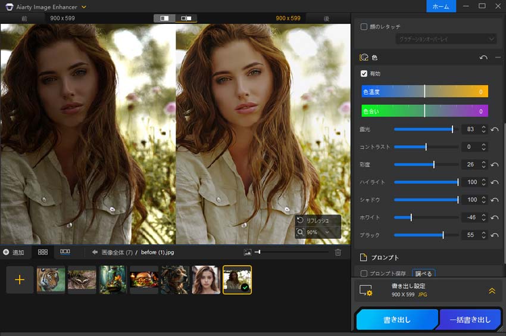Enable the 顔のレタッチ checkbox
The height and width of the screenshot is (336, 506).
(364, 27)
